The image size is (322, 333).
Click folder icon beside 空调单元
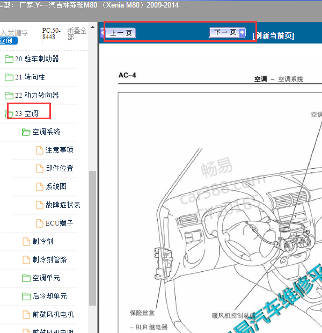point(26,278)
